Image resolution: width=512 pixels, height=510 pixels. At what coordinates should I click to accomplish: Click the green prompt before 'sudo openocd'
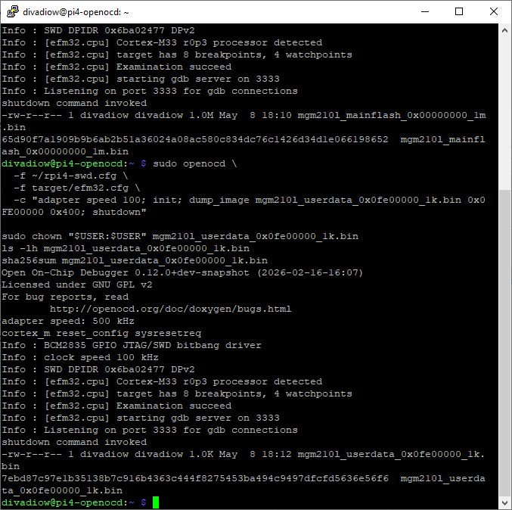point(74,163)
